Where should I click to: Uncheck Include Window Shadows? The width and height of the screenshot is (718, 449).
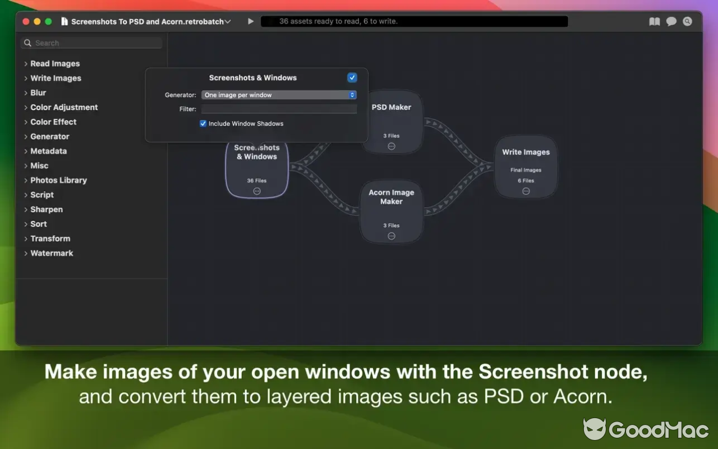(x=203, y=123)
